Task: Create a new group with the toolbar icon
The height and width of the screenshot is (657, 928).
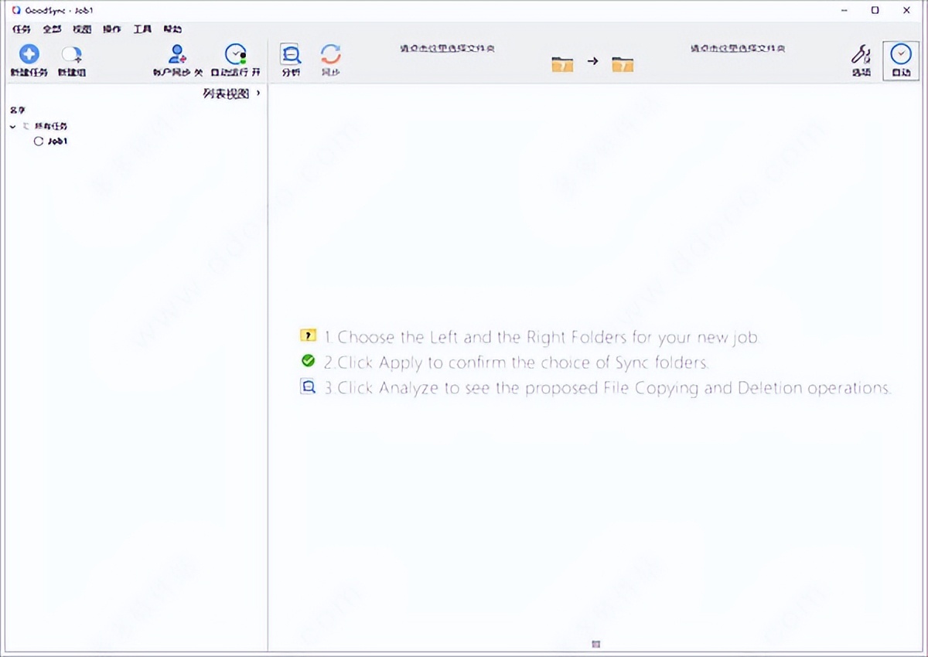Action: [72, 55]
